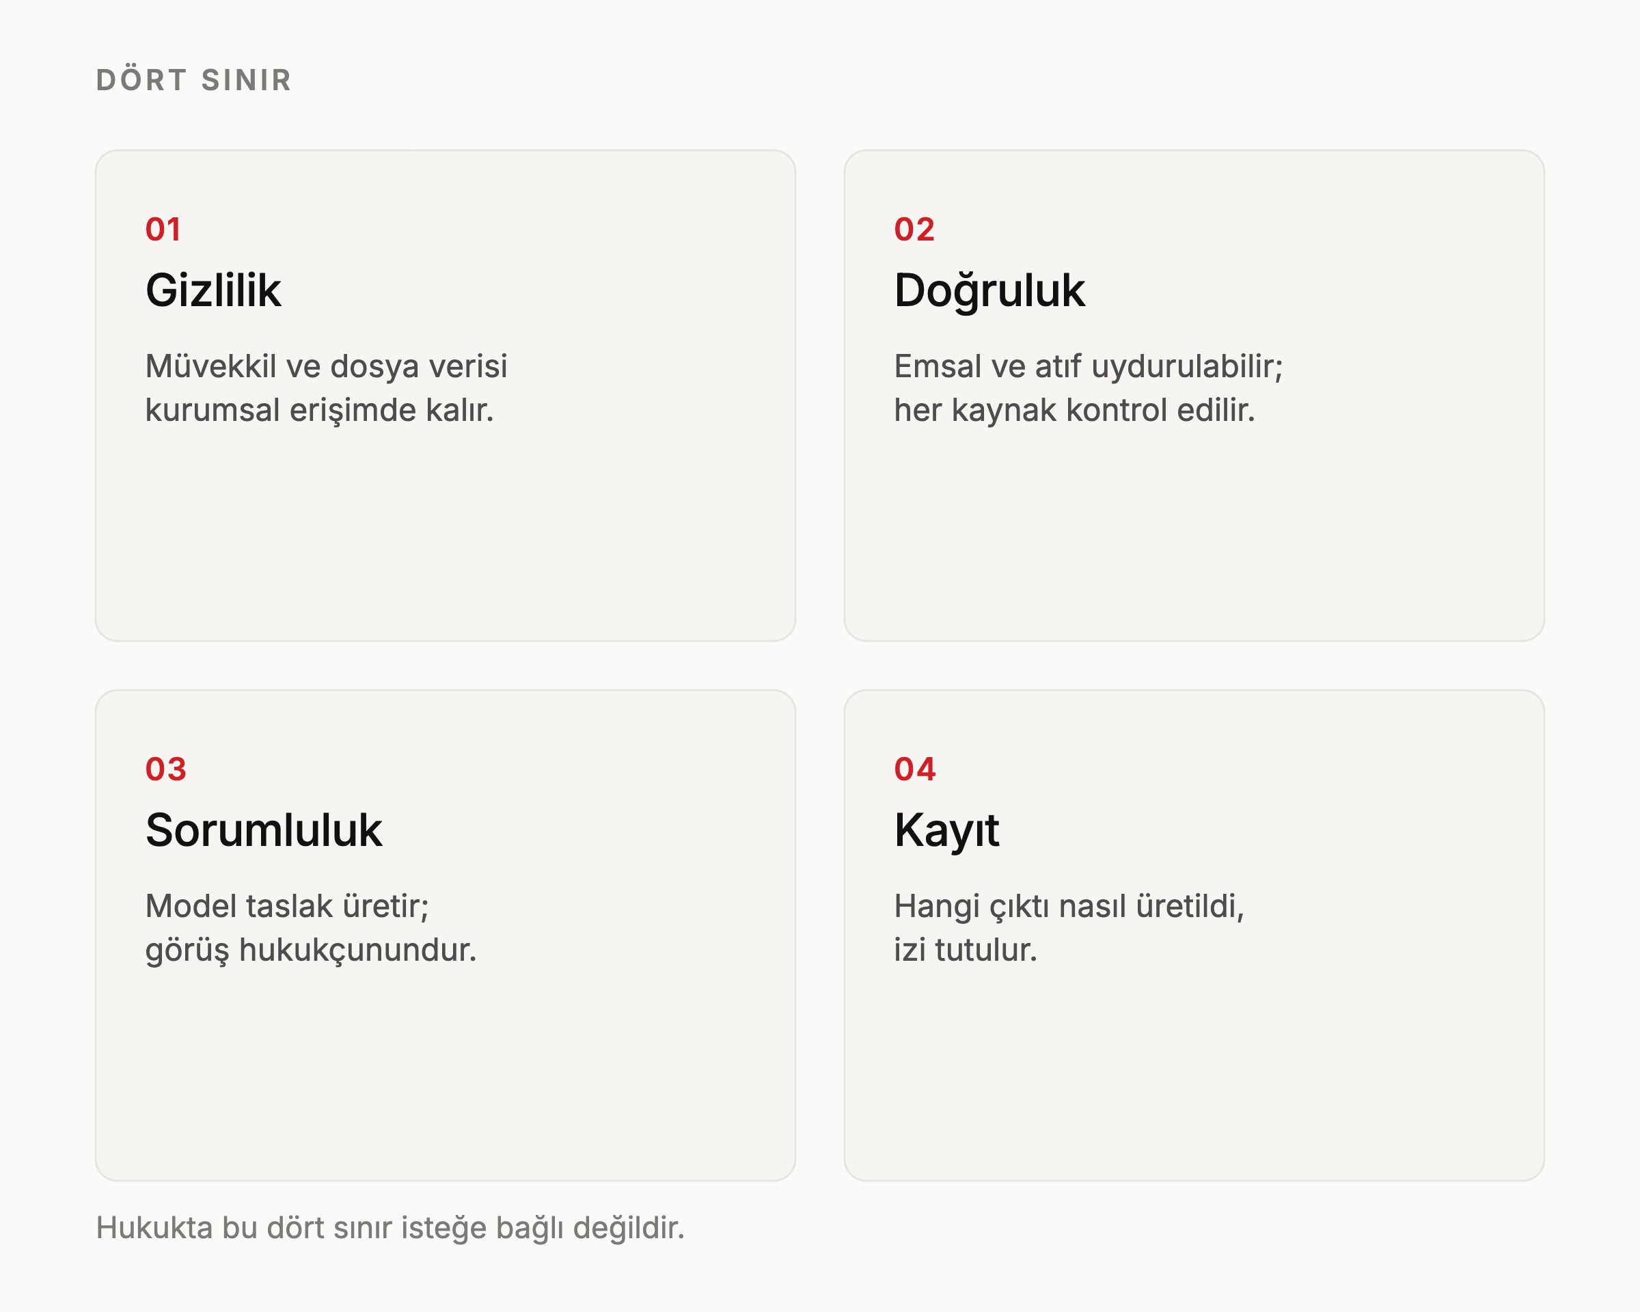Click the red 02 number label
1640x1312 pixels.
coord(914,230)
